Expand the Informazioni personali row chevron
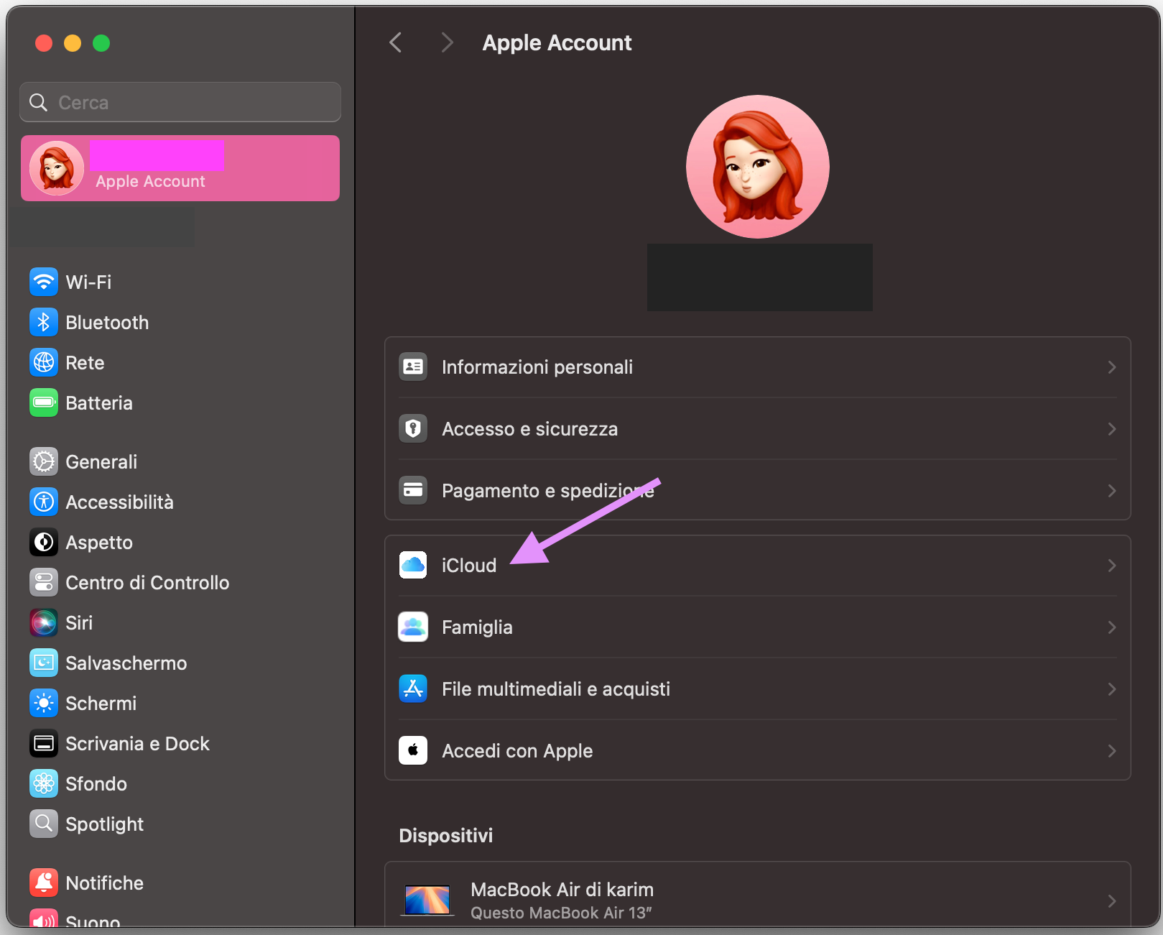This screenshot has height=935, width=1163. click(x=1111, y=367)
